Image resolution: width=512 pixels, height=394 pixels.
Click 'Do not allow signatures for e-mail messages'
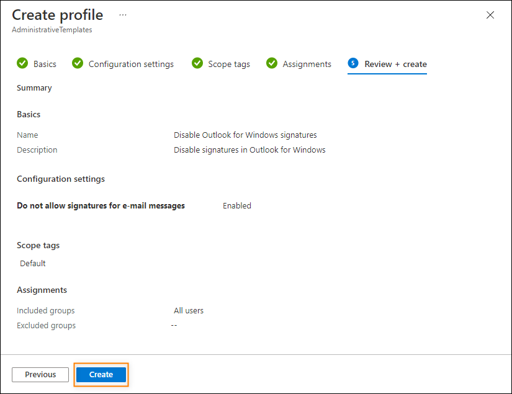coord(101,205)
